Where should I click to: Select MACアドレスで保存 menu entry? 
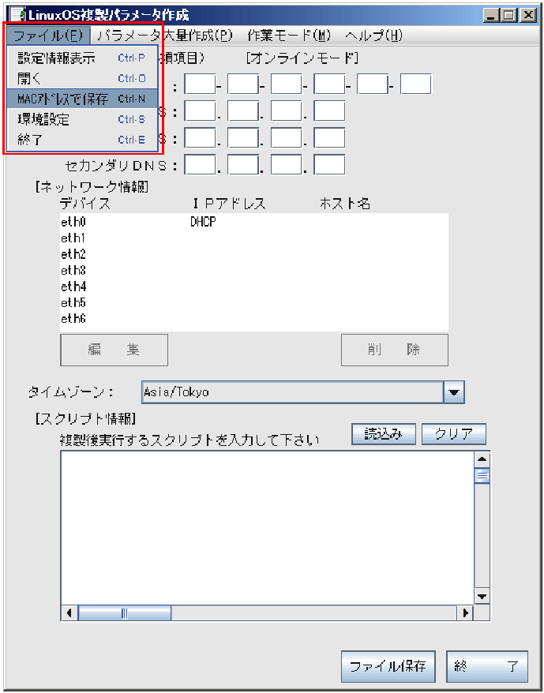click(82, 99)
